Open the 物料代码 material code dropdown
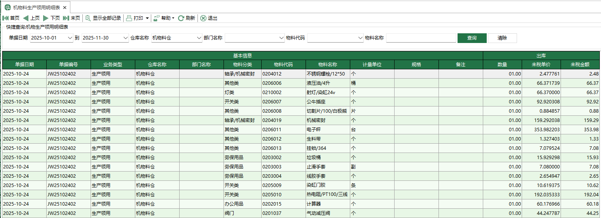Viewport: 601px width, 218px height. coord(360,38)
